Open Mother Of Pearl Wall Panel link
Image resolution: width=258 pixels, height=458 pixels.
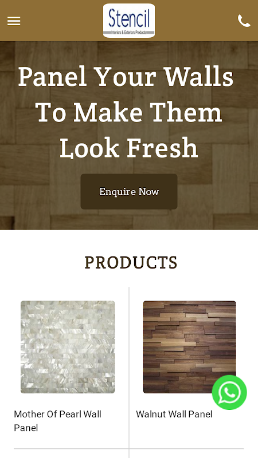pos(58,421)
